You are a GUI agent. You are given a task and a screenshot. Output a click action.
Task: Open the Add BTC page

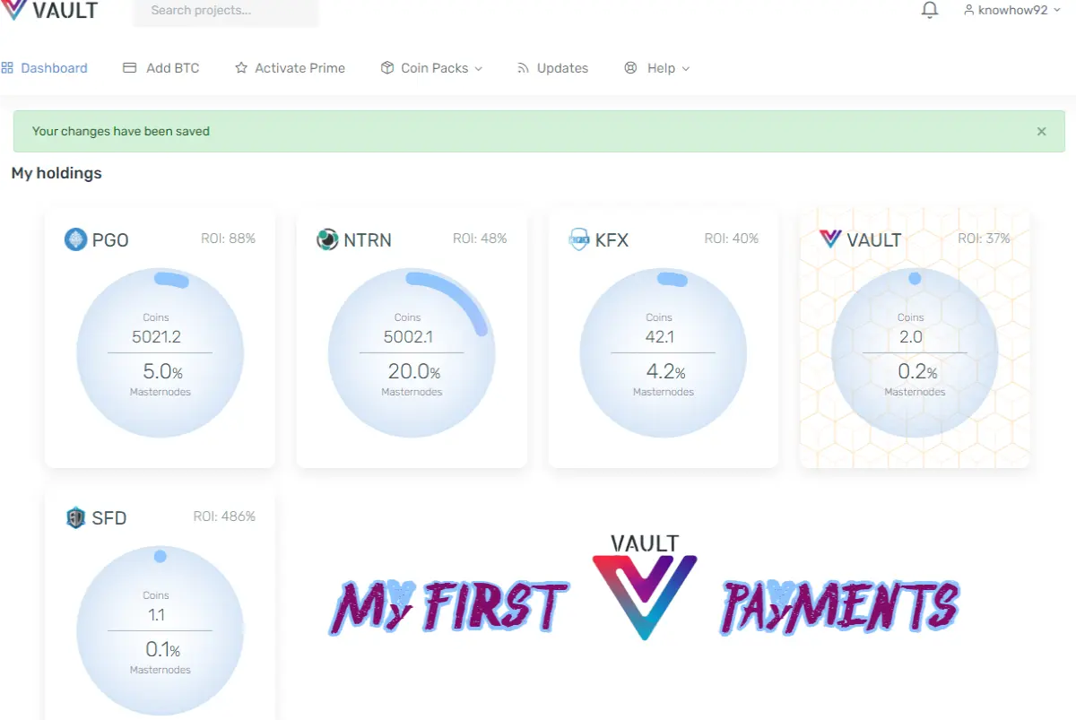161,68
